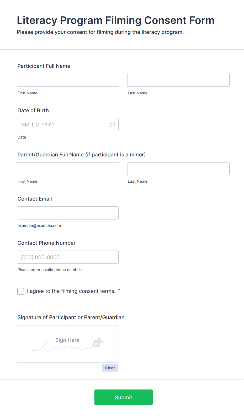
Task: Submit the consent form
Action: pyautogui.click(x=123, y=397)
